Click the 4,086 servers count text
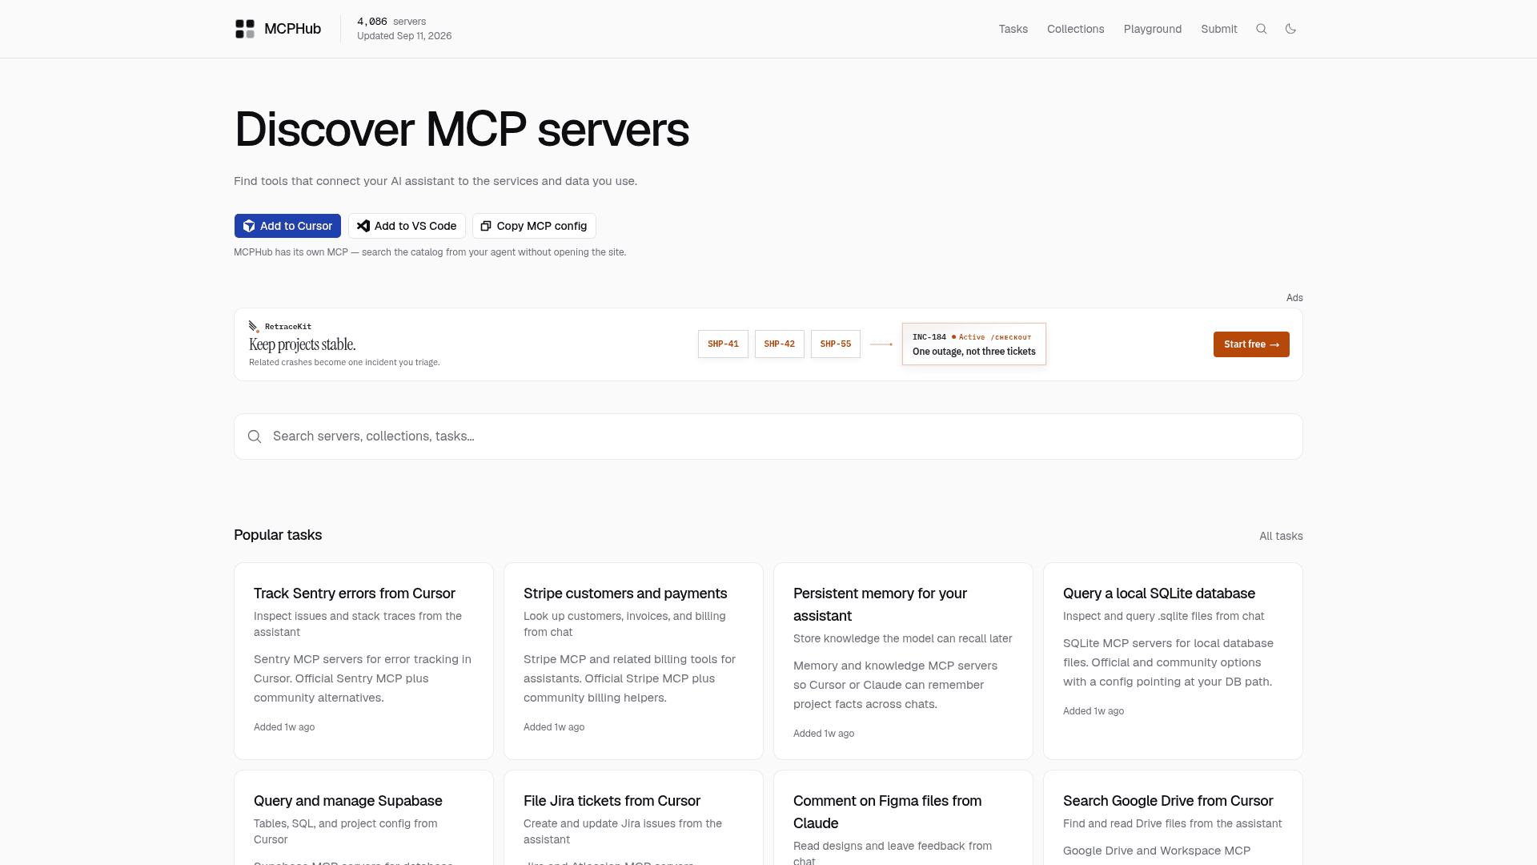This screenshot has height=865, width=1537. [391, 22]
